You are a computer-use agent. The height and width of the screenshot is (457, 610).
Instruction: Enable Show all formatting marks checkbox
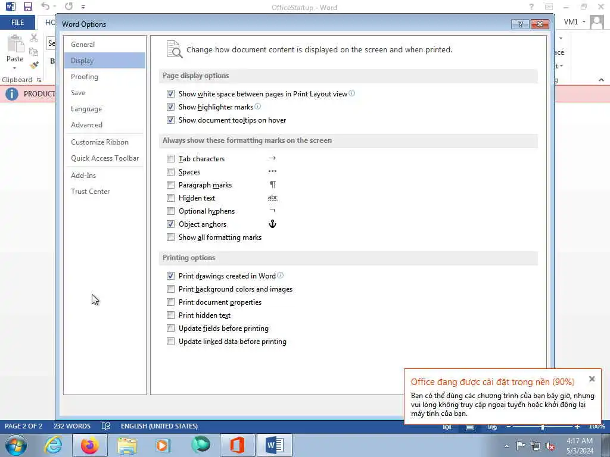point(170,237)
